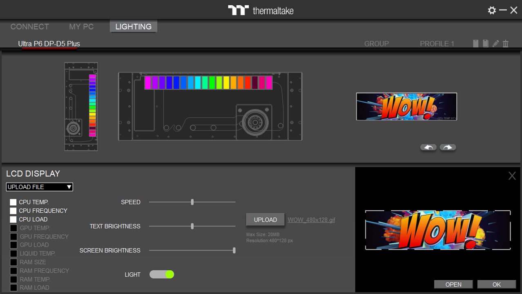The width and height of the screenshot is (522, 294).
Task: Delete profile with the trash icon
Action: 506,43
